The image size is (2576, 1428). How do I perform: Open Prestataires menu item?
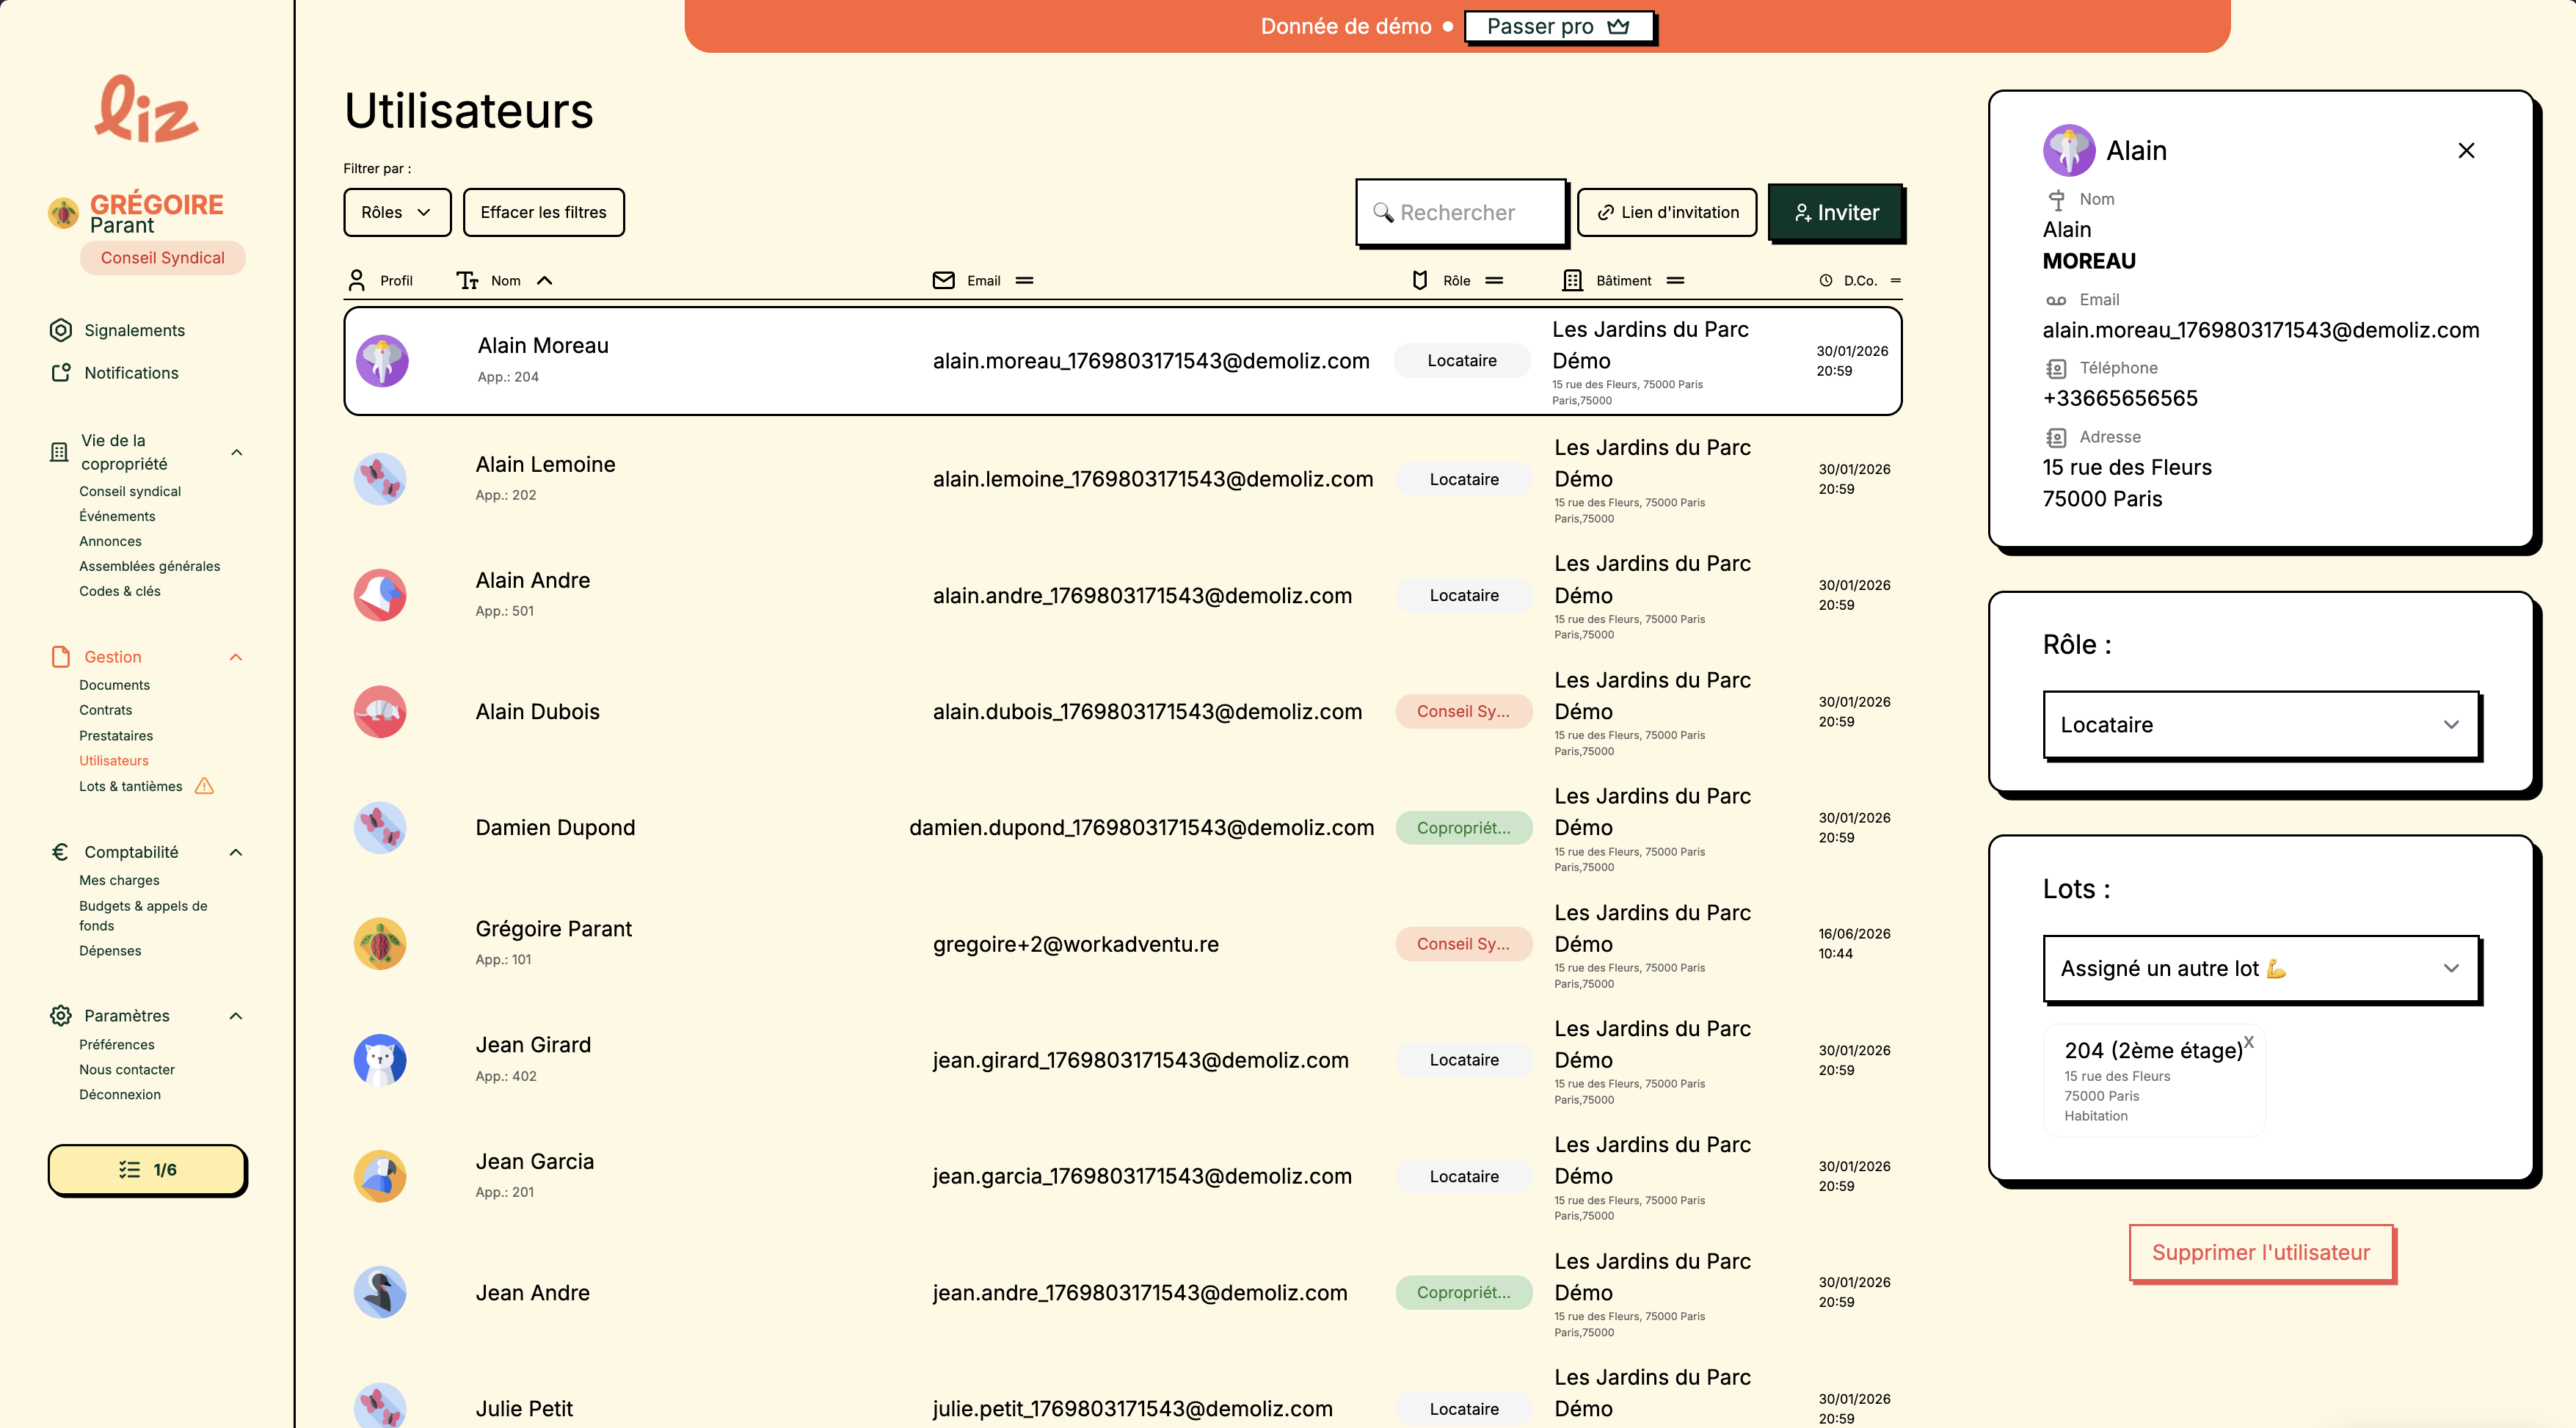click(x=116, y=735)
